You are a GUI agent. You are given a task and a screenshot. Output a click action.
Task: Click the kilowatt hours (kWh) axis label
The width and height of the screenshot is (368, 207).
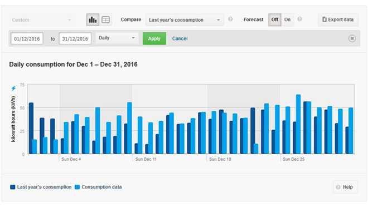[13, 119]
